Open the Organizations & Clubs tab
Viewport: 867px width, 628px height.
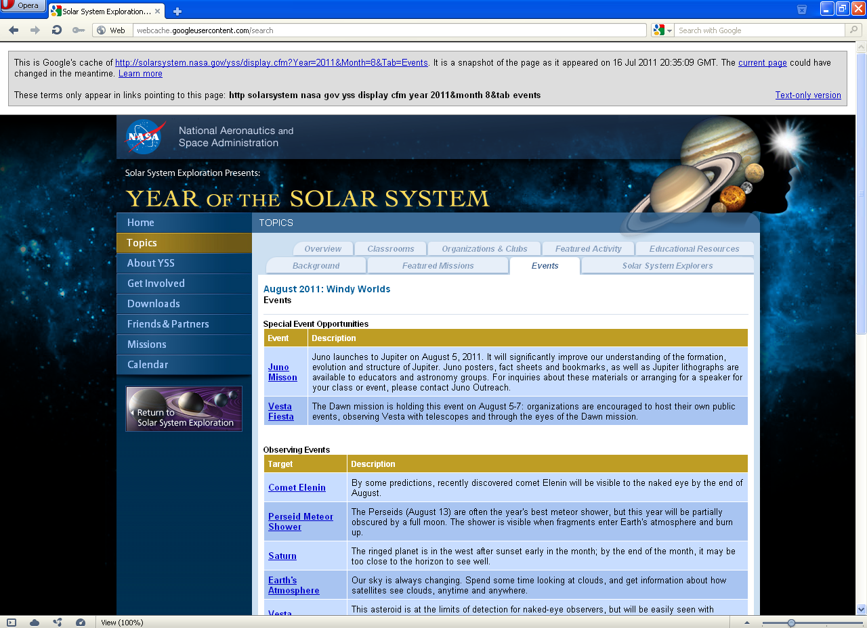[x=484, y=249]
